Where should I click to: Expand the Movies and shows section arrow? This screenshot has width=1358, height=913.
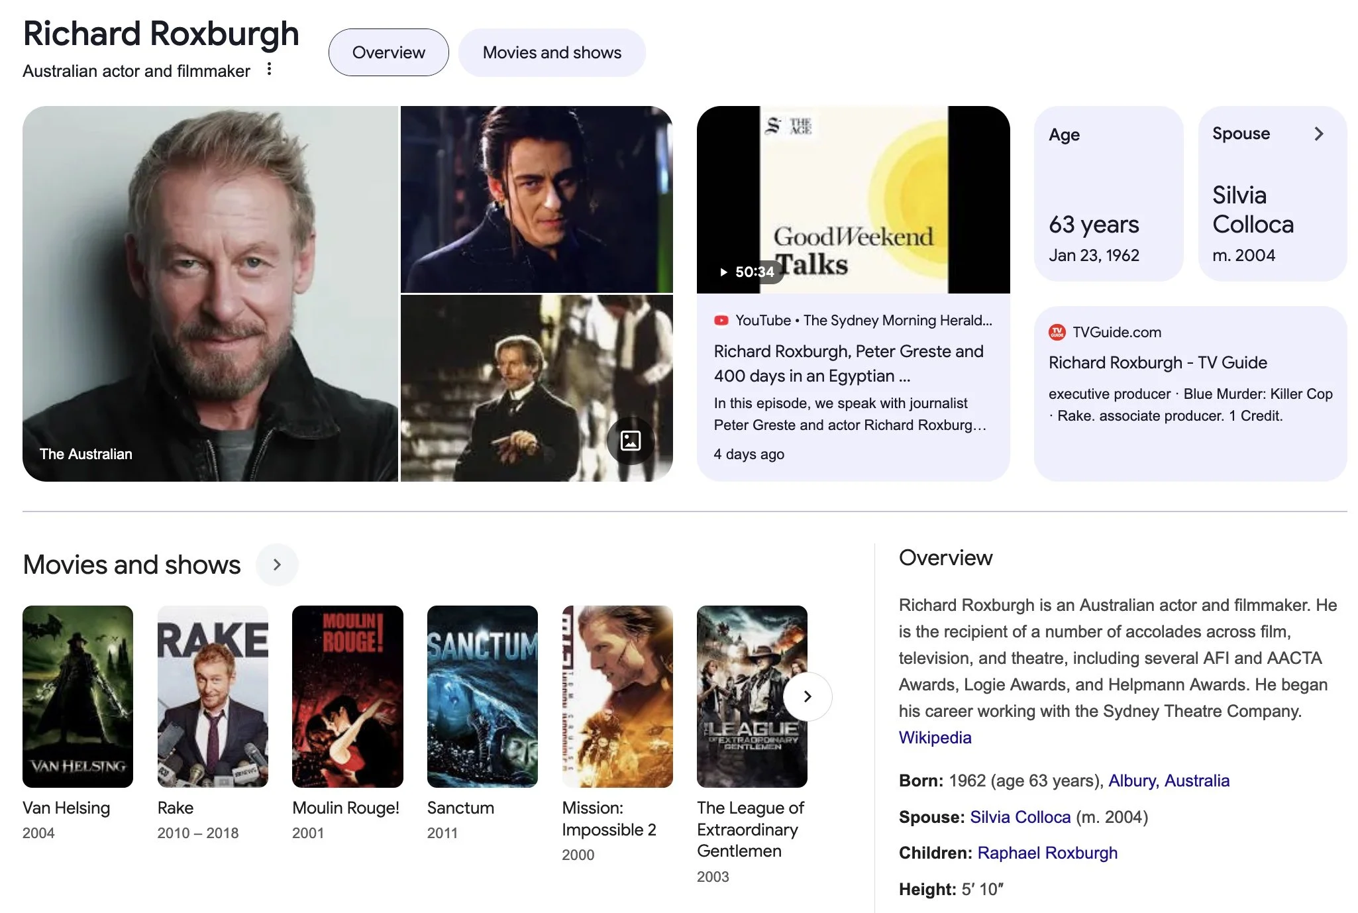pyautogui.click(x=277, y=564)
